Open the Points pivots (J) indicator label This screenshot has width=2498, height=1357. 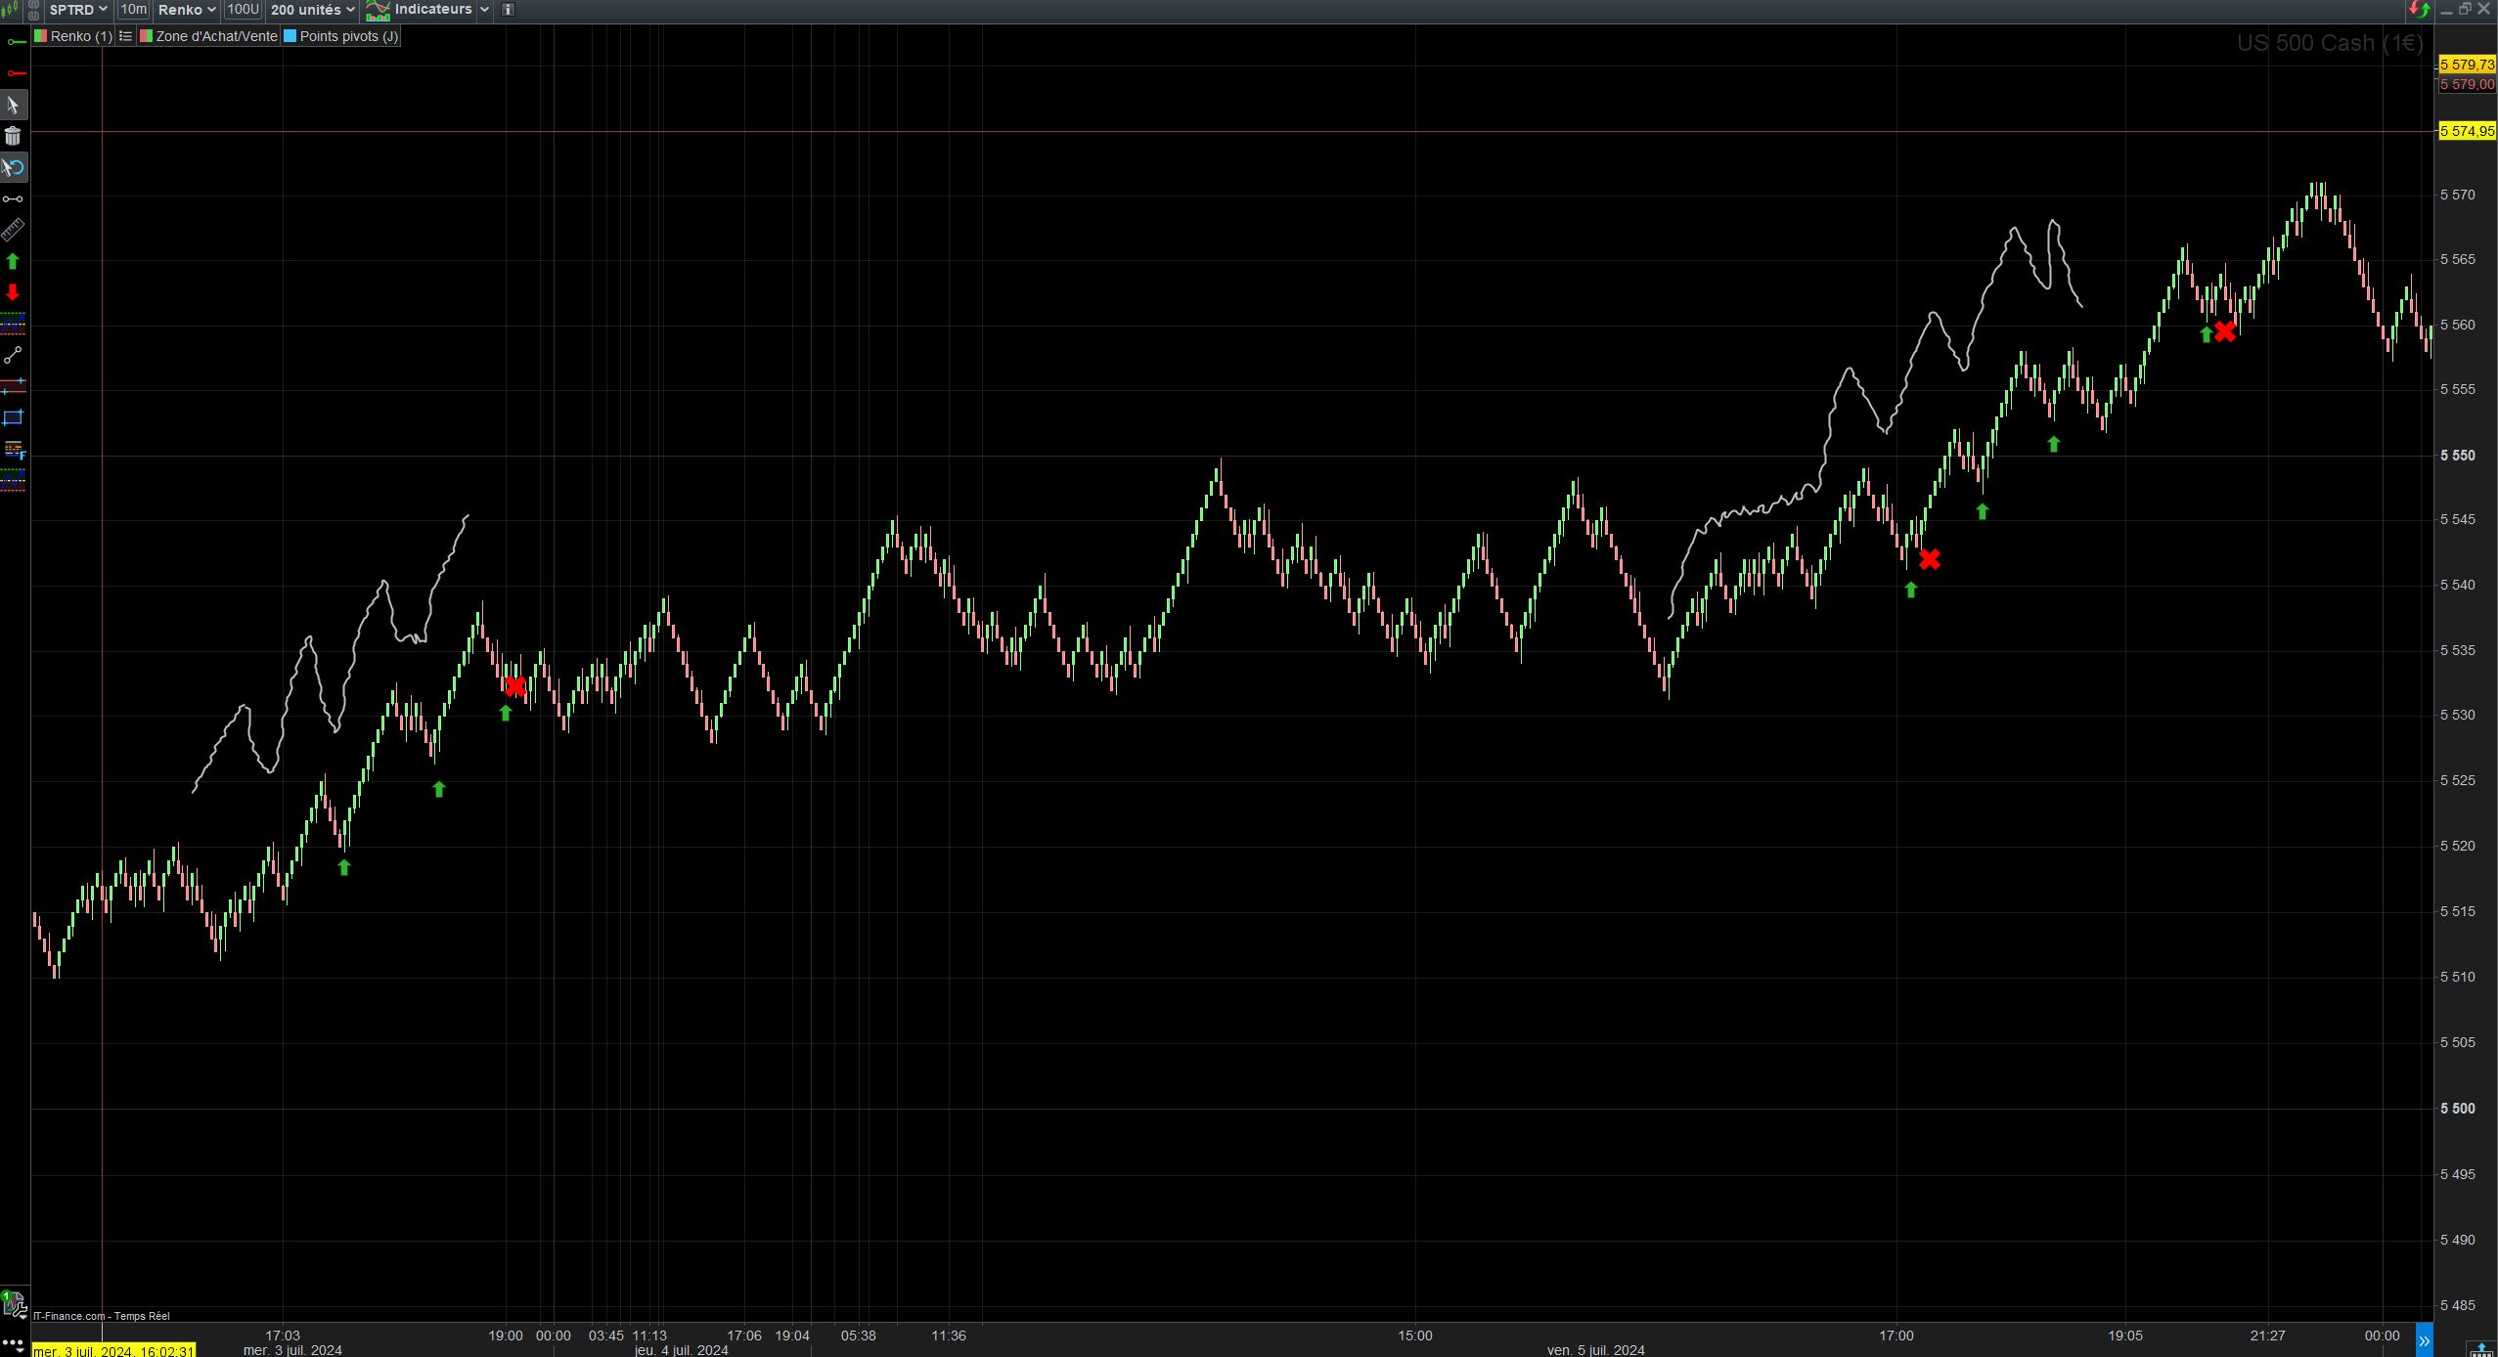click(347, 36)
